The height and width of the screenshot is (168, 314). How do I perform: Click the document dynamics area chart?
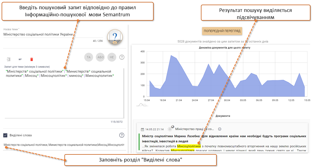[x=227, y=74]
